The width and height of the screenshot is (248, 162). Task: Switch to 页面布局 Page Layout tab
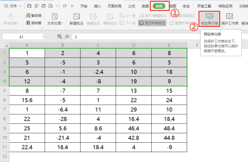point(115,6)
